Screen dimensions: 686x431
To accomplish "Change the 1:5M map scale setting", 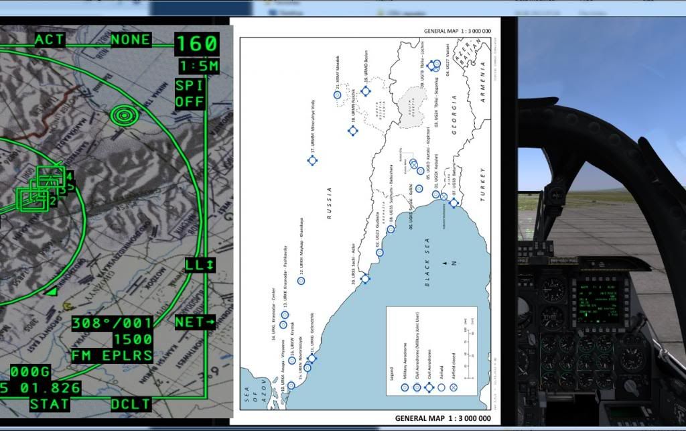I will pyautogui.click(x=198, y=66).
